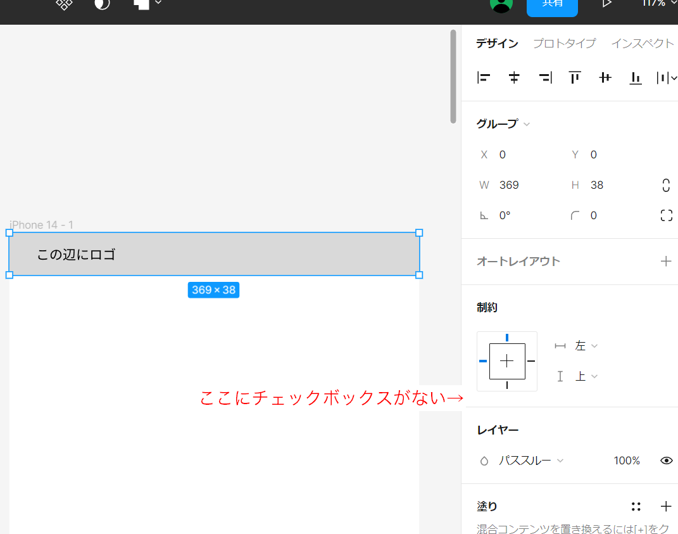
Task: Enable constrain proportions for width and height
Action: [x=665, y=185]
